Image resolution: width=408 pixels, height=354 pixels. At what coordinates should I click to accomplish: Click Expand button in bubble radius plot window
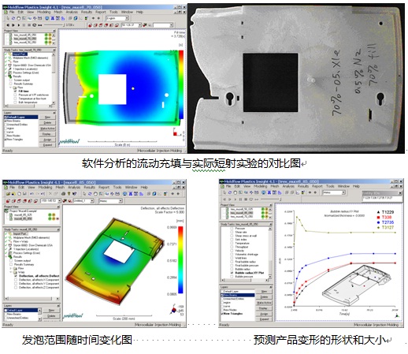click(x=264, y=319)
